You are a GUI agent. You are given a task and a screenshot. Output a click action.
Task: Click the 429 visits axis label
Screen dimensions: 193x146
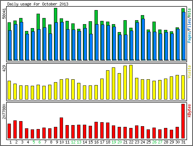[x=4, y=68]
